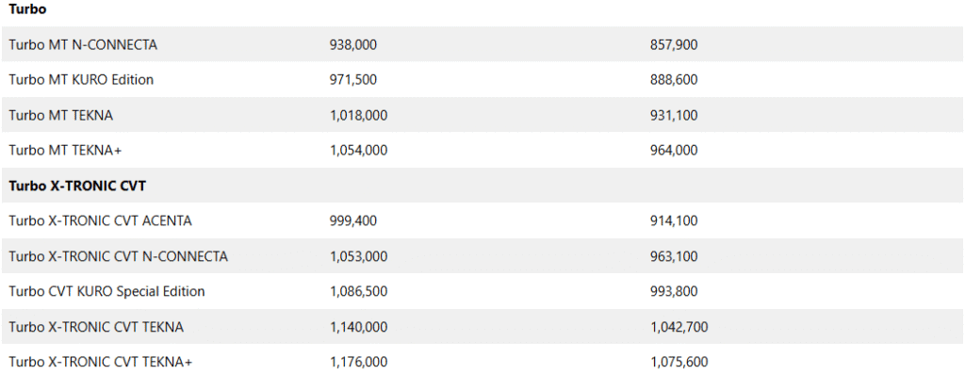The width and height of the screenshot is (965, 374).
Task: Click price 938,000 for Turbo MT N-CONNECTA
Action: click(353, 45)
